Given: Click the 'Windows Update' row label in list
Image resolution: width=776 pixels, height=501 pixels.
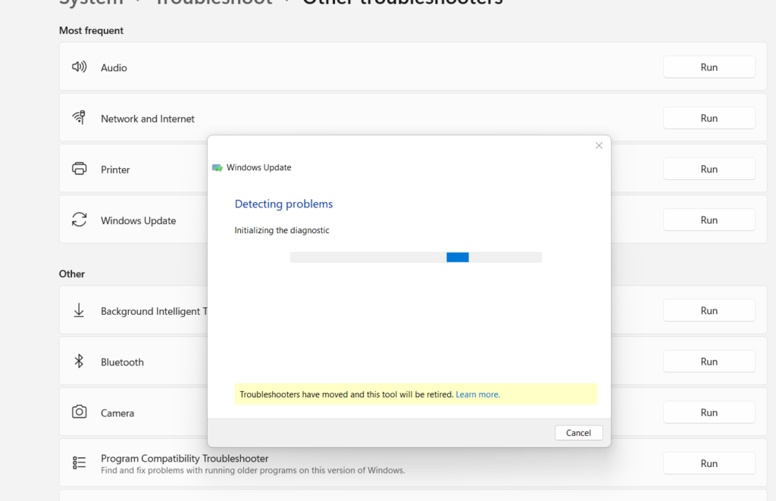Looking at the screenshot, I should (138, 220).
